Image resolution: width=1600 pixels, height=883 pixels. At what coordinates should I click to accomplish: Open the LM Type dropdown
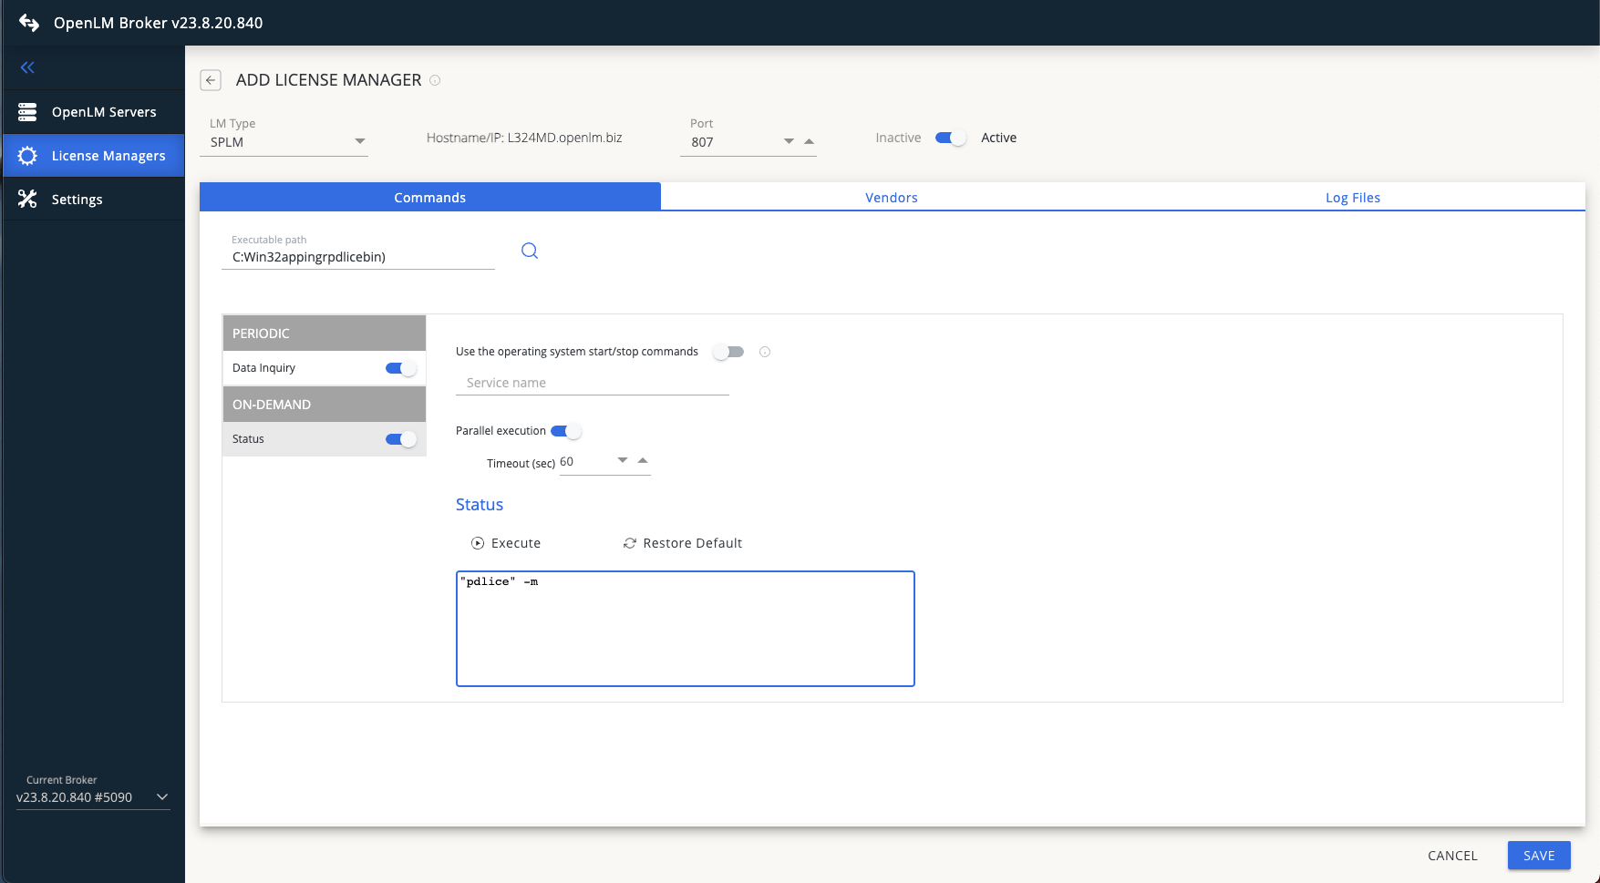coord(359,141)
